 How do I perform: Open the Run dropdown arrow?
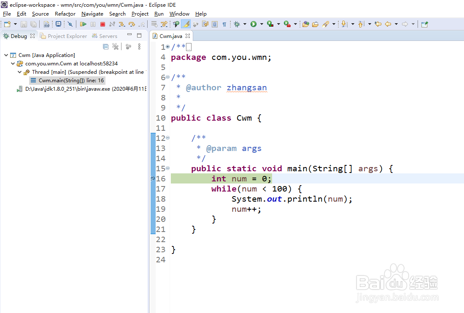(262, 24)
